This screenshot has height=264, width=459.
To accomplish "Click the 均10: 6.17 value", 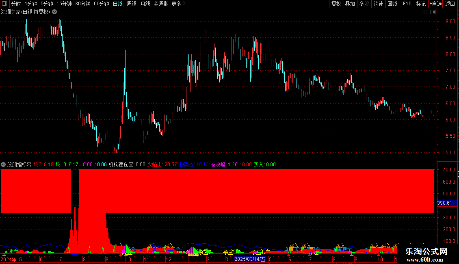I will coord(67,164).
